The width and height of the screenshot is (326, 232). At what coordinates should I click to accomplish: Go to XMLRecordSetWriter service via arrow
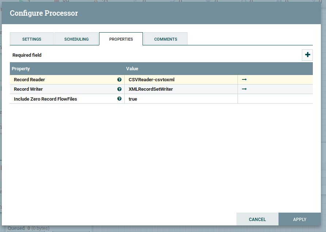tap(244, 89)
